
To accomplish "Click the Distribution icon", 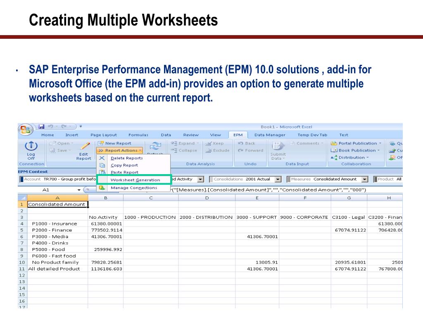I will [334, 157].
